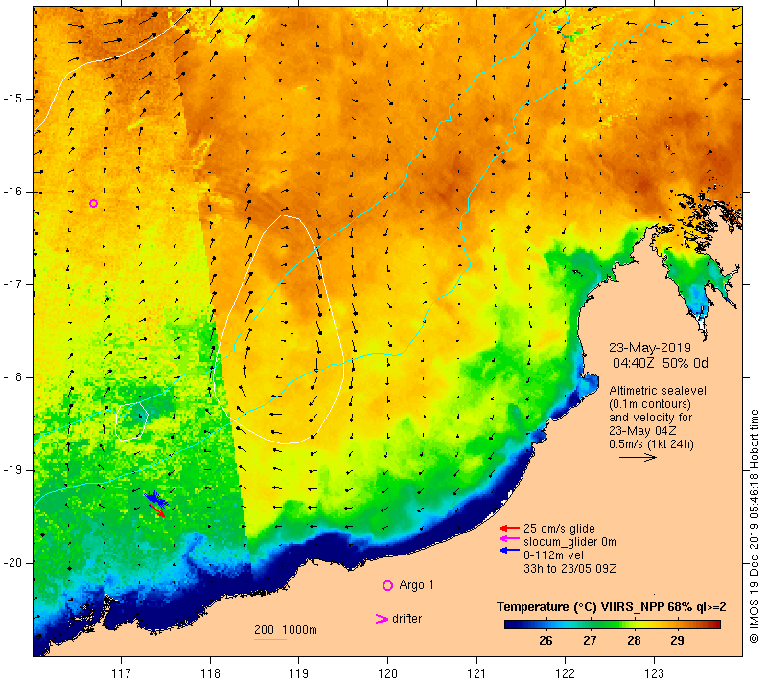Click the text 04:40Z 50% 0d
Image resolution: width=767 pixels, height=680 pixels.
(x=661, y=363)
